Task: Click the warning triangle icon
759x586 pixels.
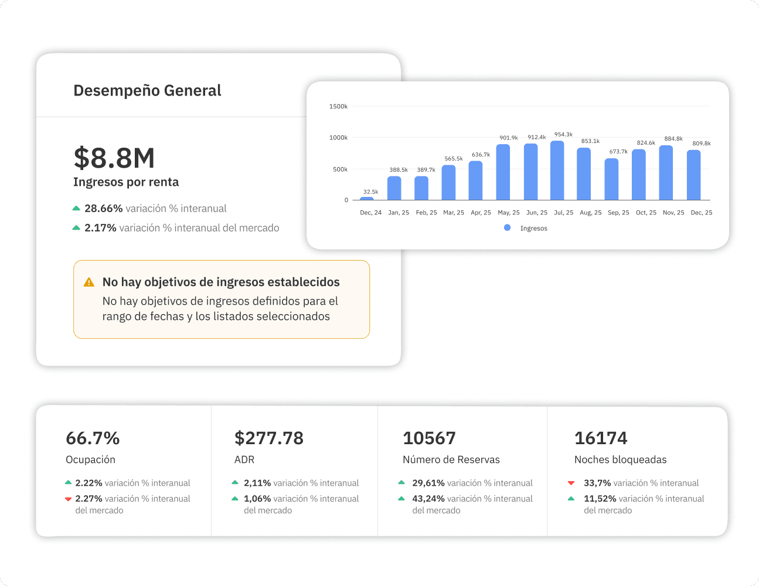Action: pyautogui.click(x=89, y=281)
